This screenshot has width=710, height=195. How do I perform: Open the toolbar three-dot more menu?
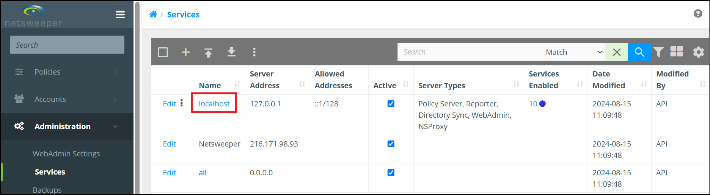coord(254,52)
